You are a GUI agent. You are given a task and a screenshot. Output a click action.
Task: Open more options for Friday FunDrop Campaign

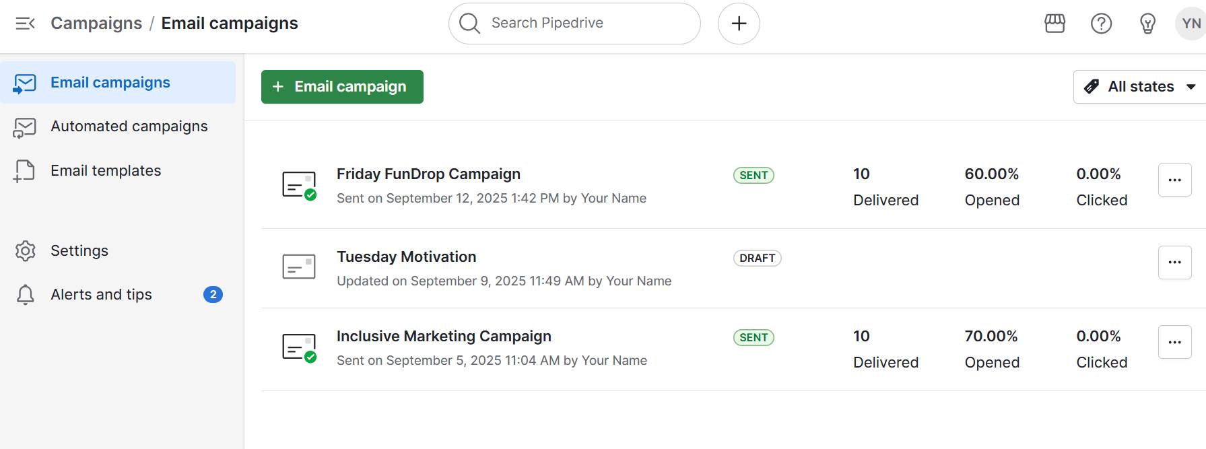1174,180
